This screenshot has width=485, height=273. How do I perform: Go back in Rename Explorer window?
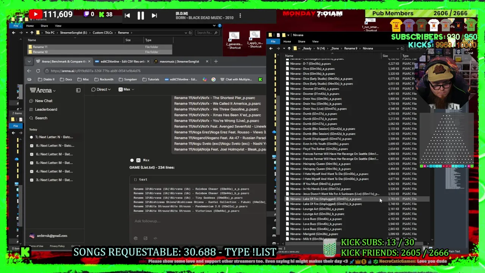tap(14, 33)
